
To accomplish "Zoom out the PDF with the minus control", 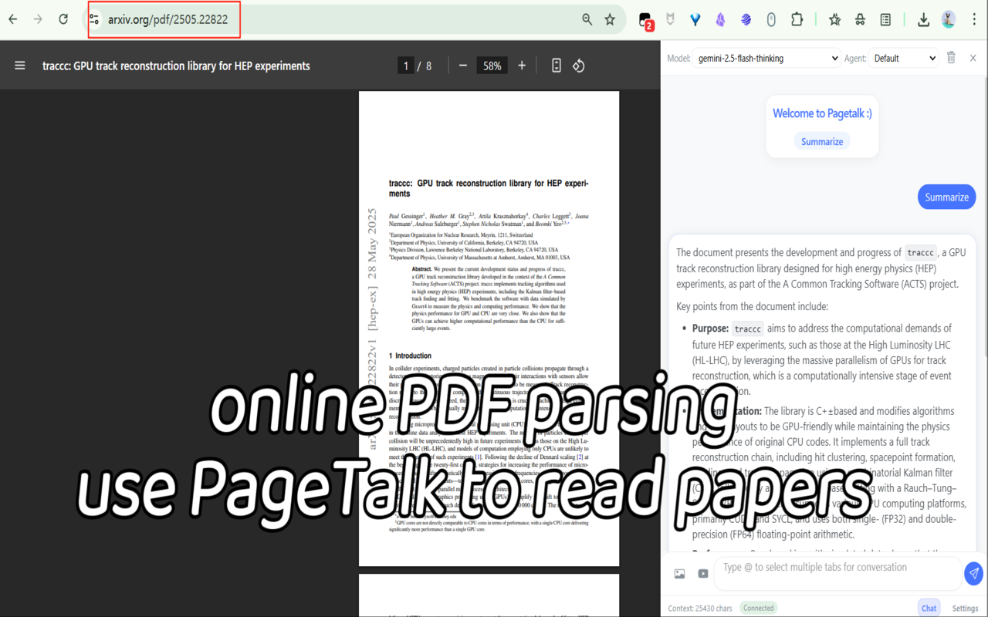I will [x=462, y=66].
